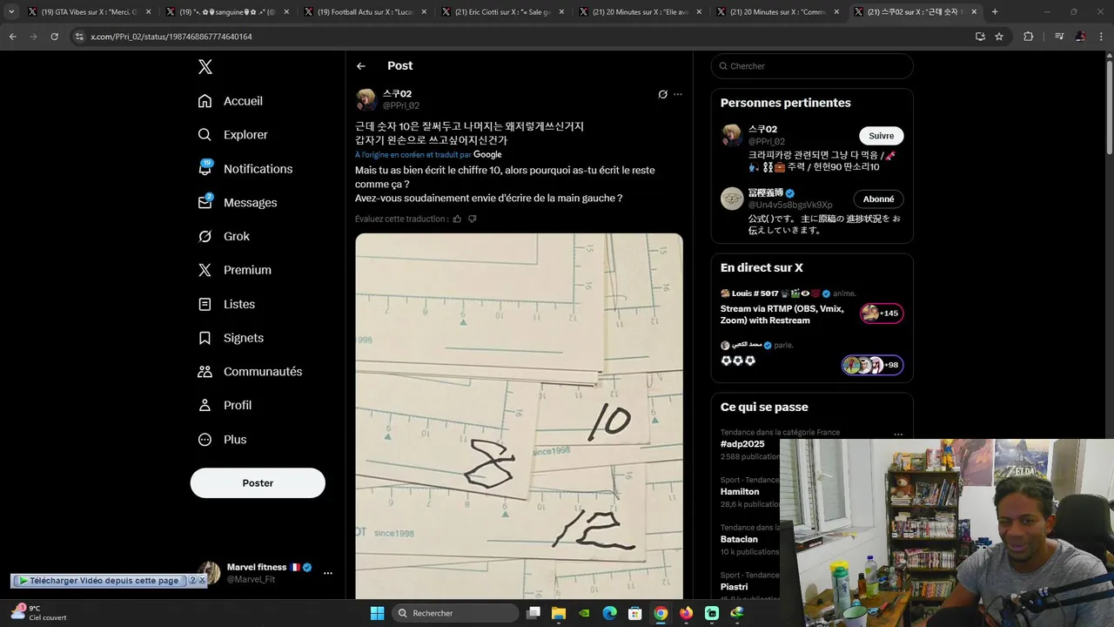Click the @PPri_02 handle under the post author name

401,105
